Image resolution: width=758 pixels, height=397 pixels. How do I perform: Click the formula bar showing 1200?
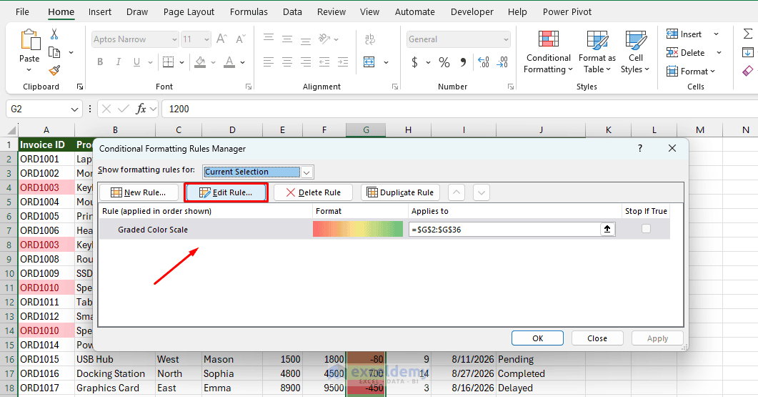[459, 109]
